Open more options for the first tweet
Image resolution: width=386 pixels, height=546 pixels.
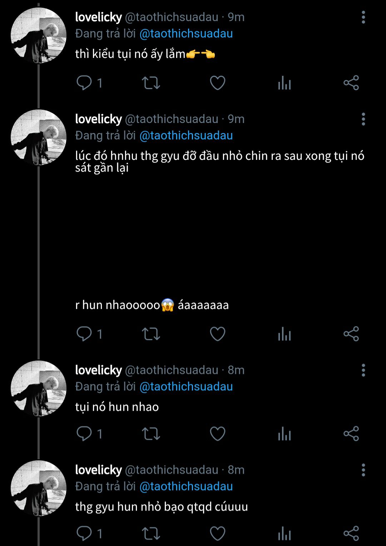pos(363,17)
